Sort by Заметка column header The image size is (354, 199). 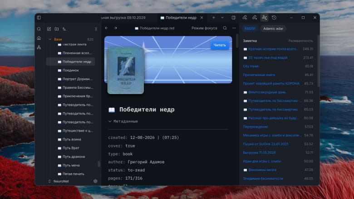pyautogui.click(x=250, y=41)
